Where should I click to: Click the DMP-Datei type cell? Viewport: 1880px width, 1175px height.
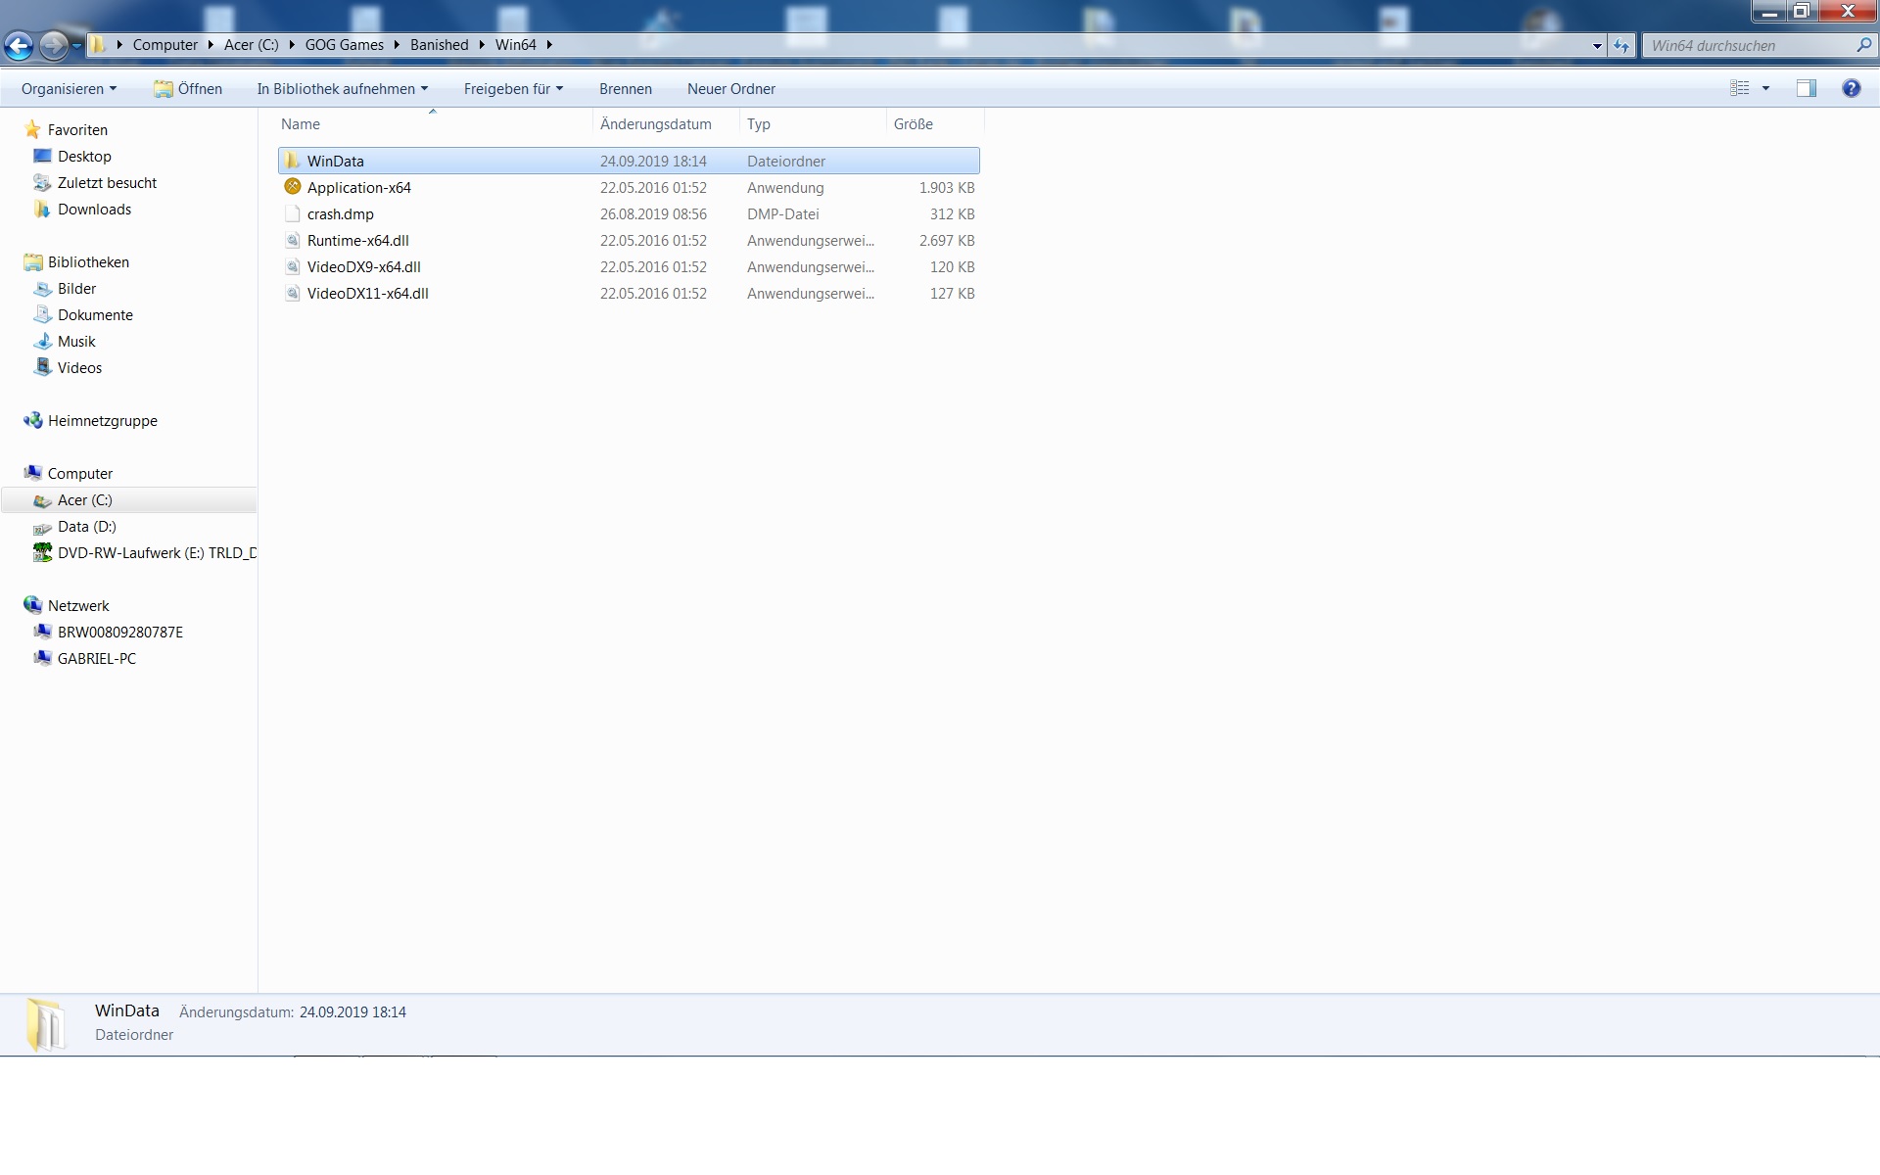[x=783, y=214]
